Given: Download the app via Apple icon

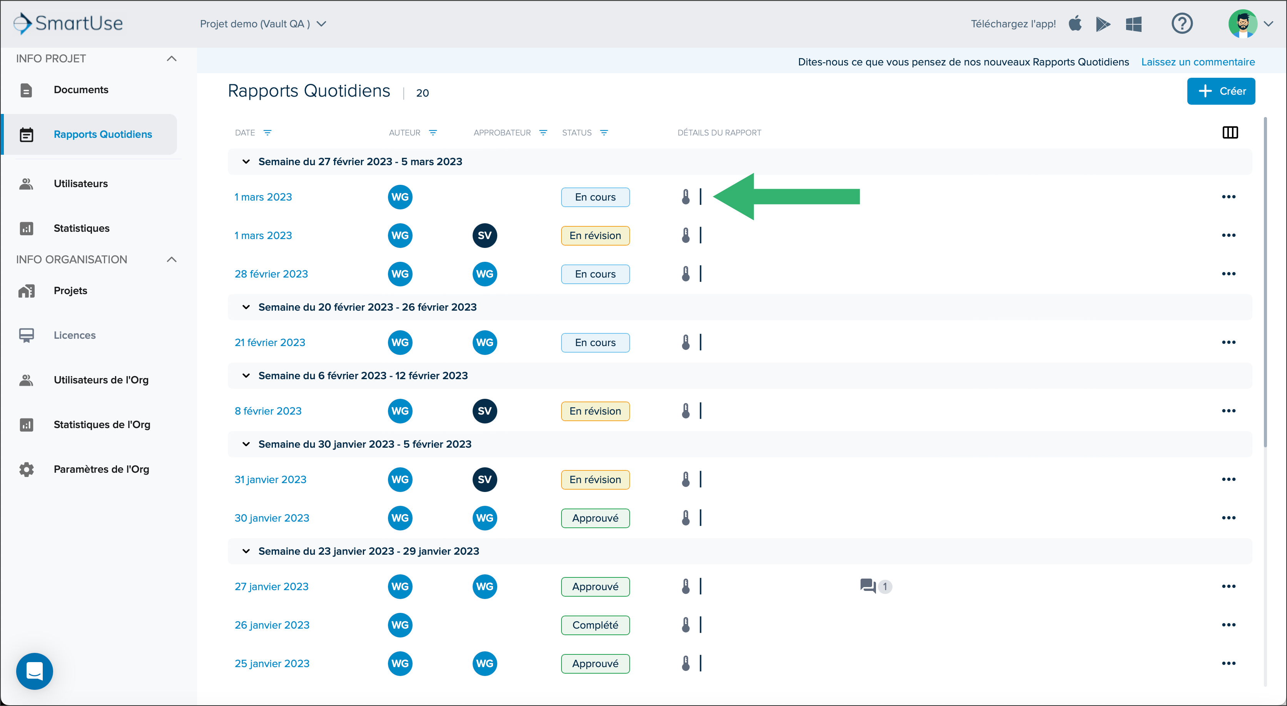Looking at the screenshot, I should tap(1075, 23).
